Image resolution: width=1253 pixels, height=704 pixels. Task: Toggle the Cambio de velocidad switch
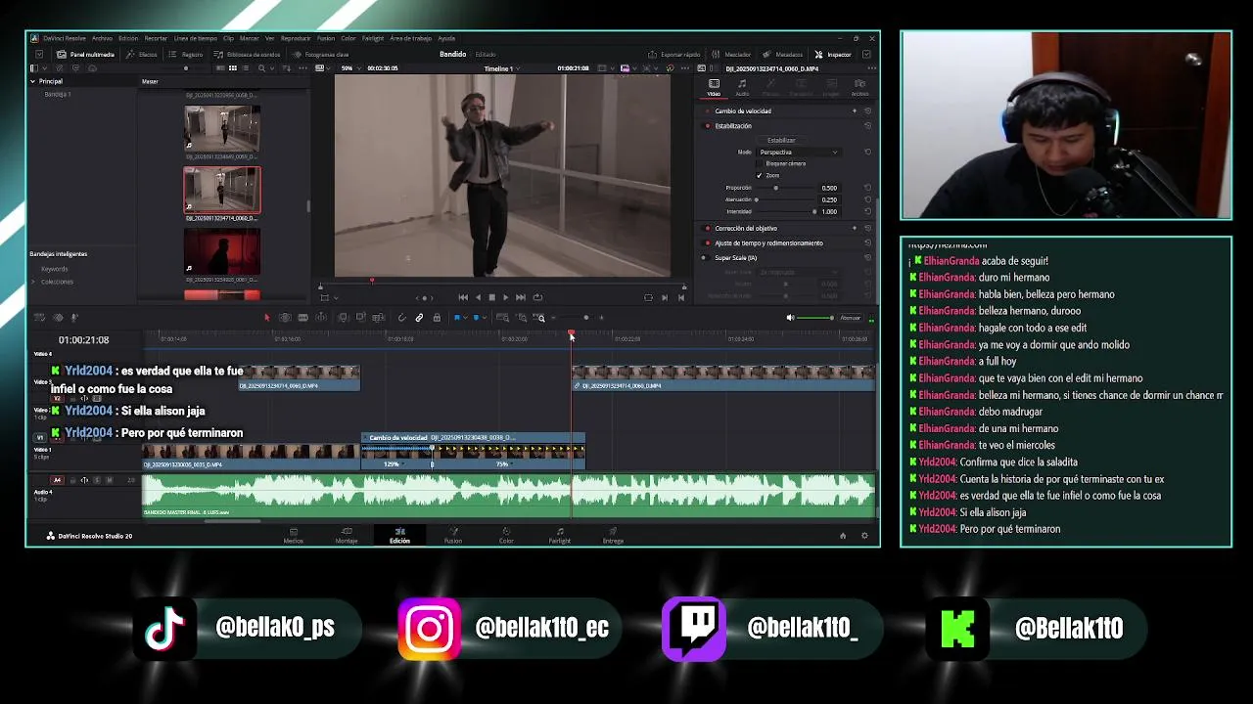708,111
